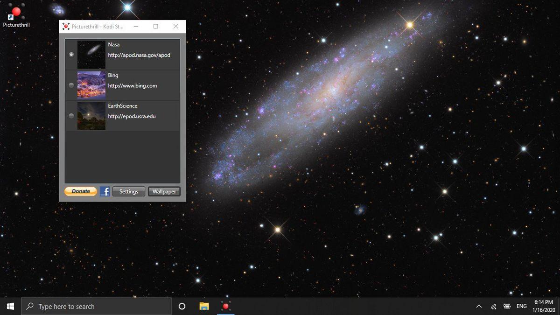This screenshot has height=315, width=560.
Task: Select the Nasa source radio button
Action: 71,55
